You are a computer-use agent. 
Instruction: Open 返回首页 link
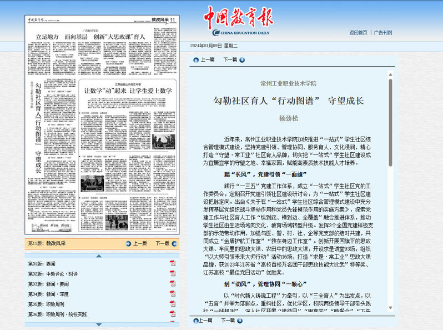tap(358, 33)
